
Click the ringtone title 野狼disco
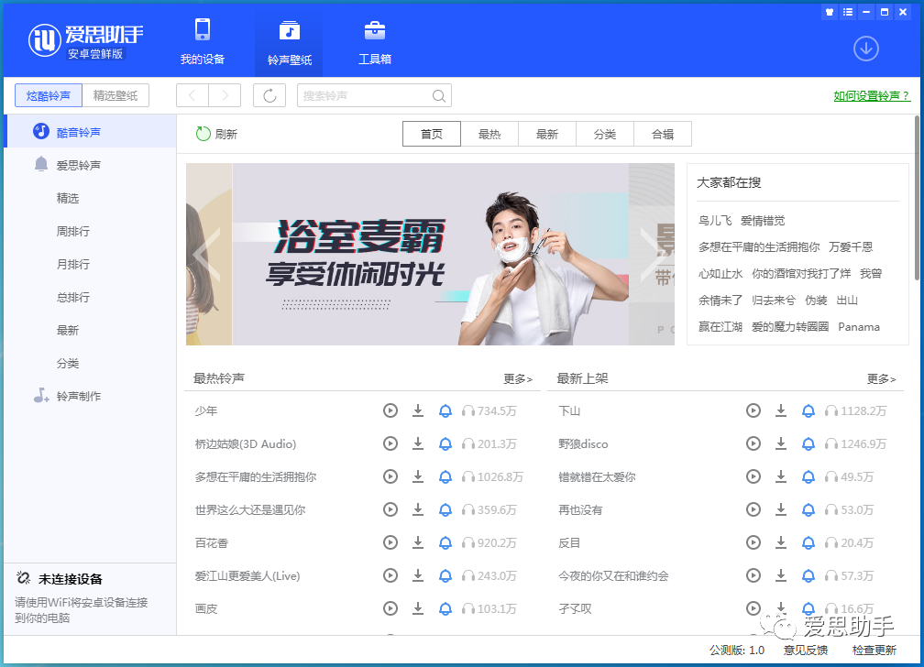583,443
